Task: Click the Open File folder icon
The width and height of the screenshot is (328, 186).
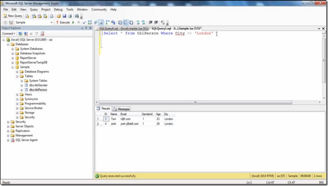Action: tap(59, 16)
